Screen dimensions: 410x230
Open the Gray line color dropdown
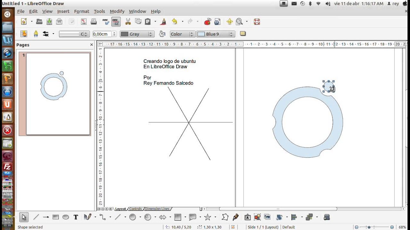[x=137, y=34]
